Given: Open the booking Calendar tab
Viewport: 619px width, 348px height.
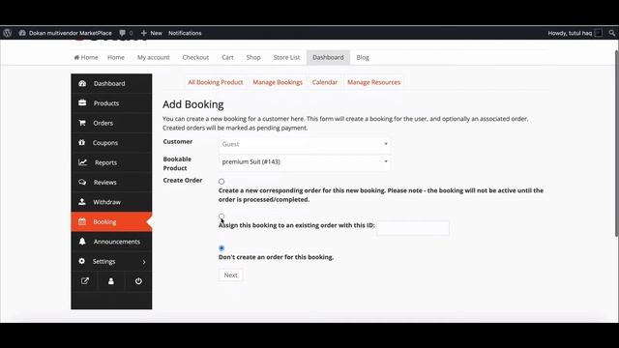Looking at the screenshot, I should coord(325,82).
